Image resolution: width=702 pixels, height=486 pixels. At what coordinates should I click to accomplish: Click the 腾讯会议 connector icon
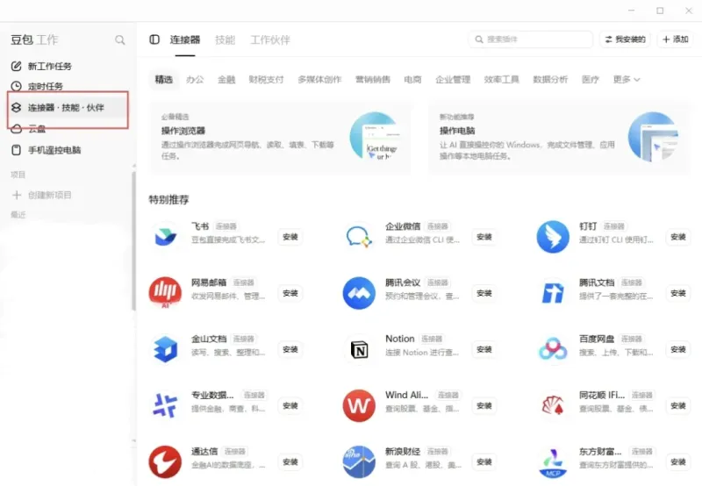point(359,293)
